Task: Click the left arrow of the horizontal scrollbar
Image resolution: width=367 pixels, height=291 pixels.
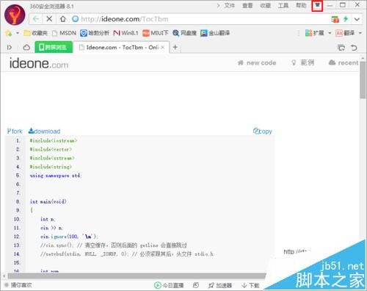Action: tap(4, 276)
